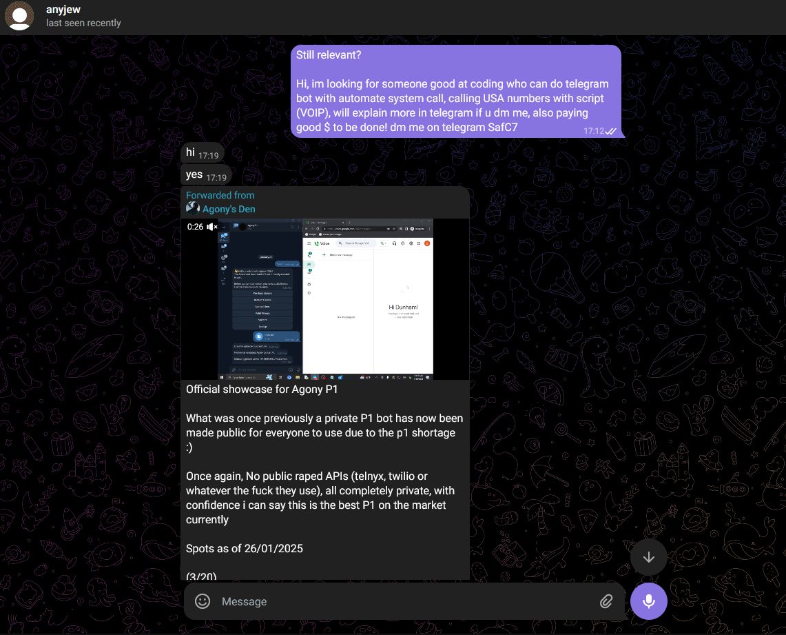Click the Agony's Den channel avatar
The width and height of the screenshot is (786, 635).
pyautogui.click(x=192, y=208)
